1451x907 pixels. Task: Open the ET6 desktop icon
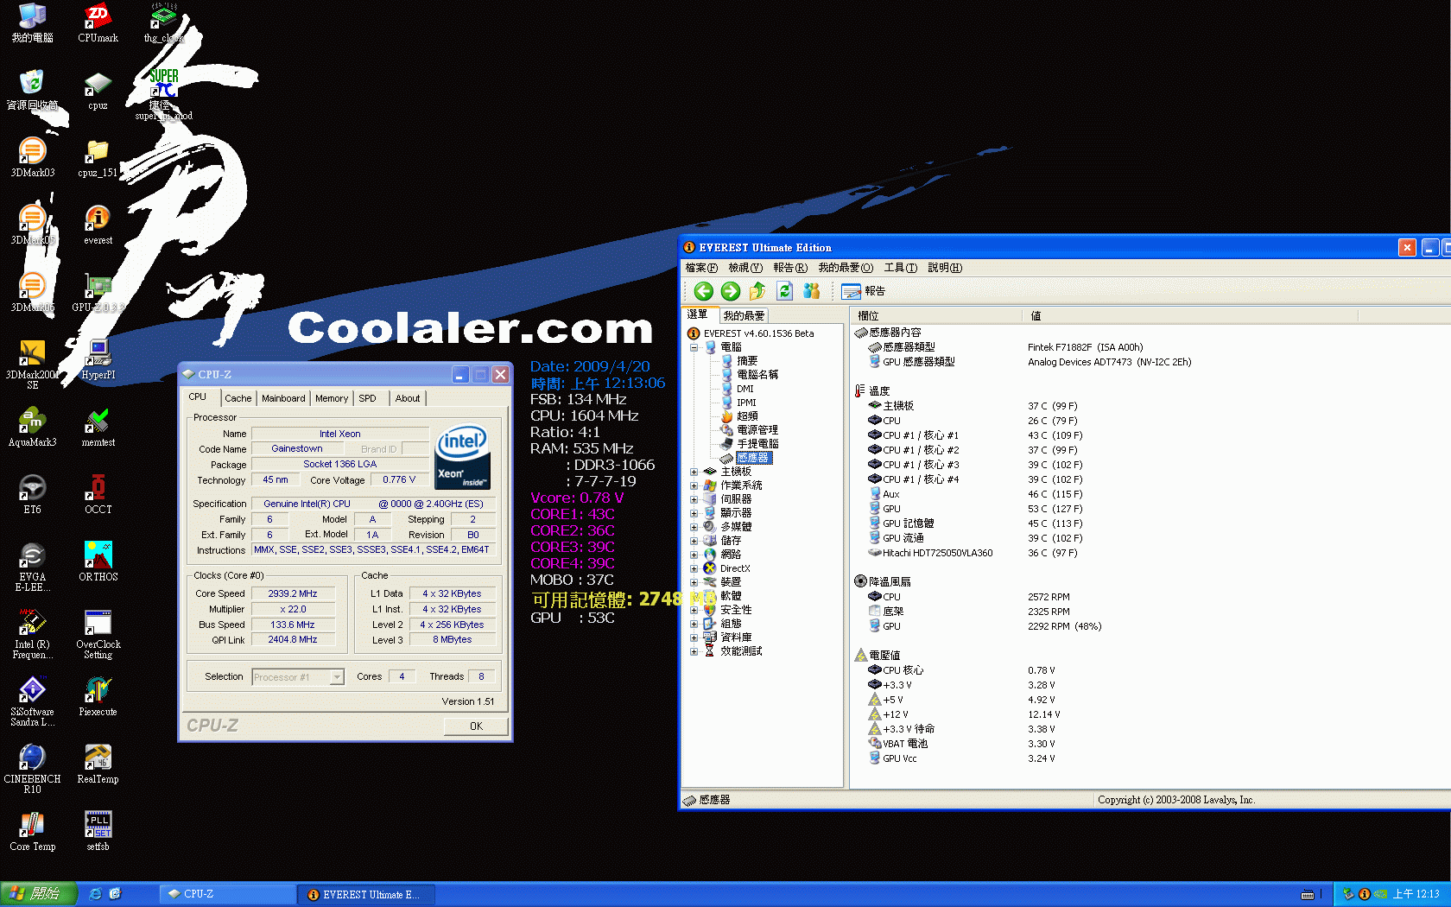point(32,495)
